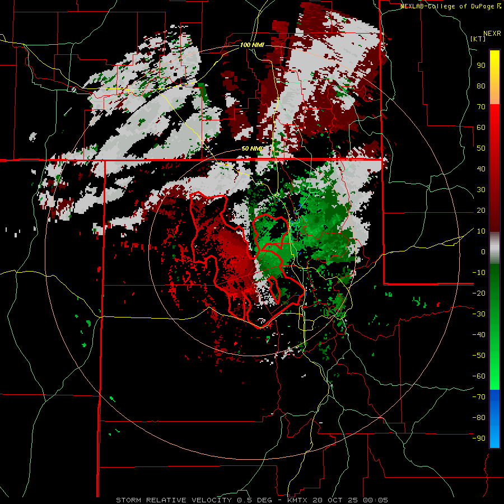Screen dimensions: 504x504
Task: Select the 50 value on the velocity scale
Action: [481, 148]
